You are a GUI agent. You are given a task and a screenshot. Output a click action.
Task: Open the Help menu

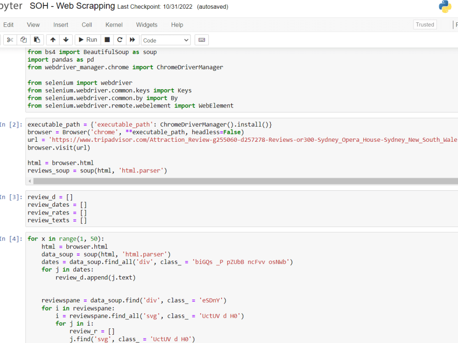click(x=177, y=25)
